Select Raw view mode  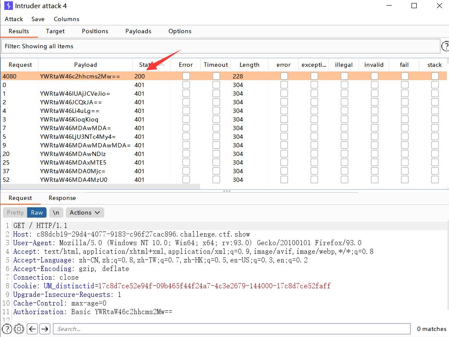[37, 212]
